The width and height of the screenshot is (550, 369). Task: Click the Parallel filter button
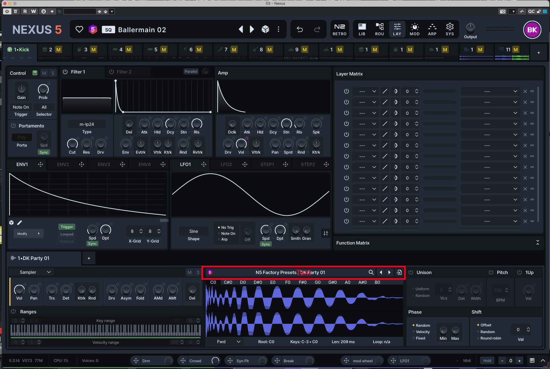click(x=191, y=71)
